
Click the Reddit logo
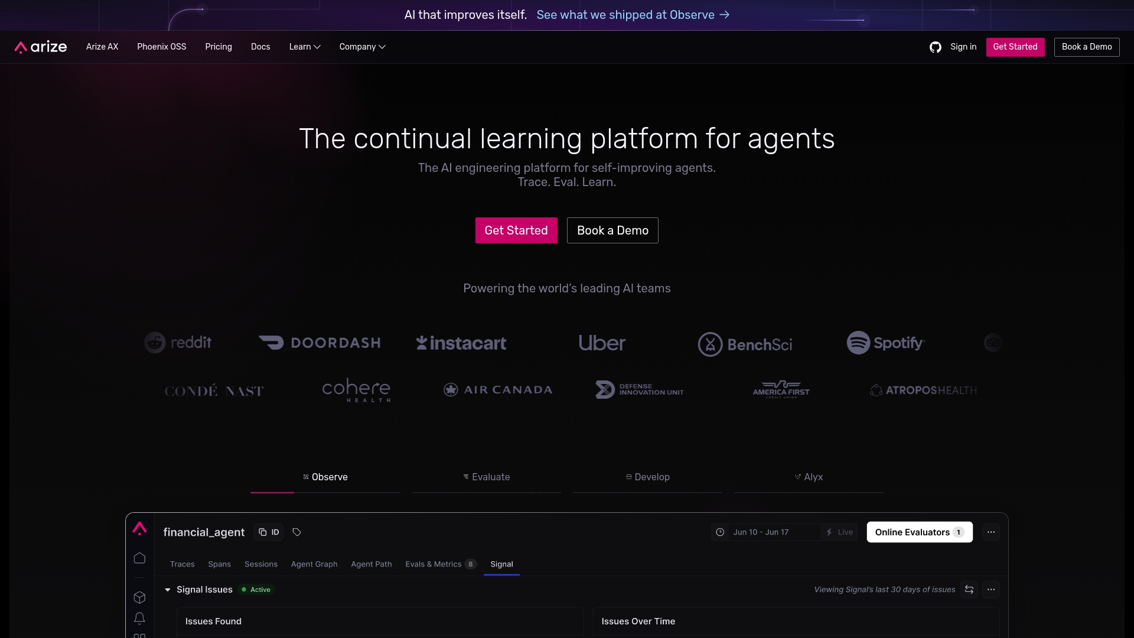178,343
